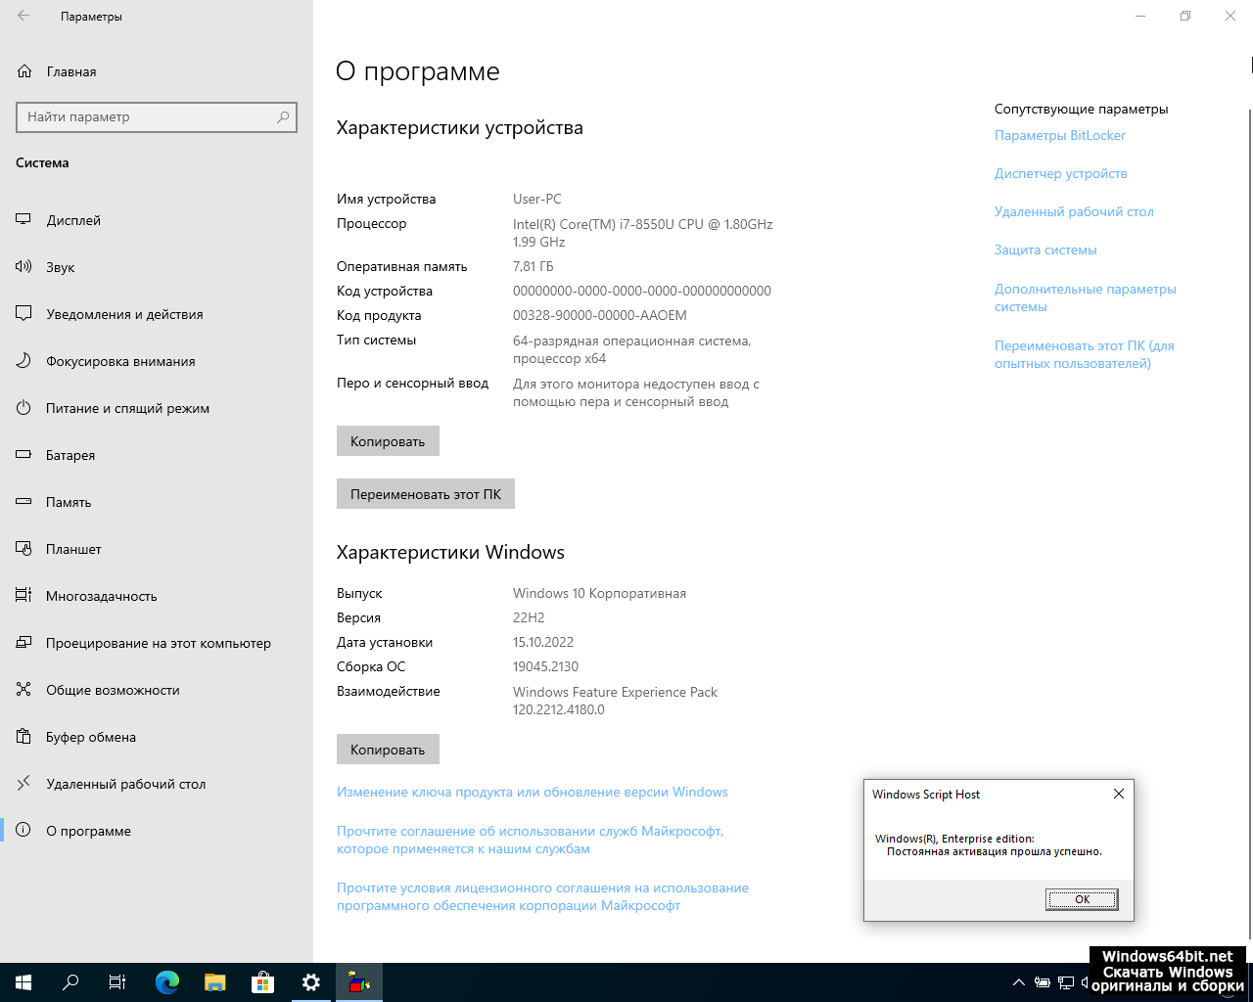1253x1002 pixels.
Task: Open Device Manager link
Action: click(x=1060, y=173)
